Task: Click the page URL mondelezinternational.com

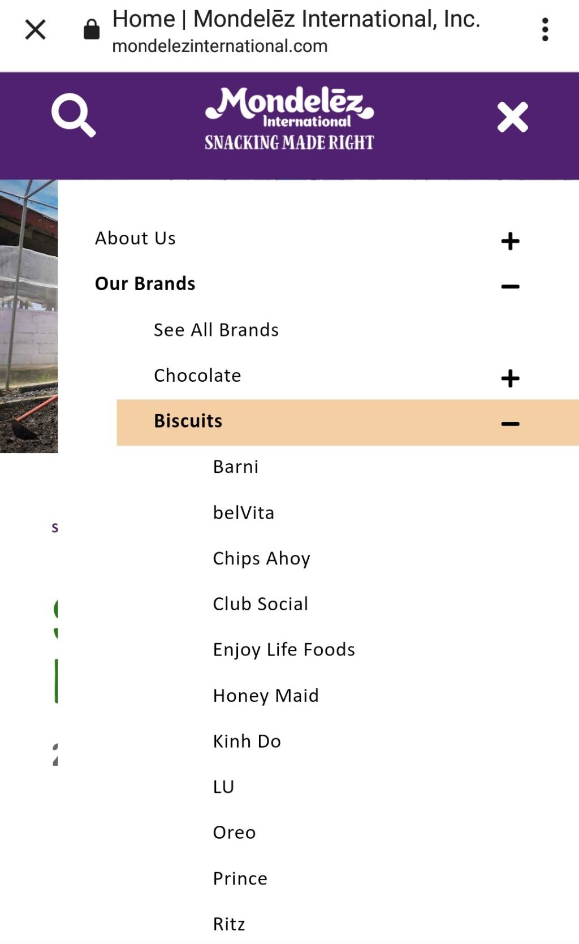Action: [x=220, y=46]
